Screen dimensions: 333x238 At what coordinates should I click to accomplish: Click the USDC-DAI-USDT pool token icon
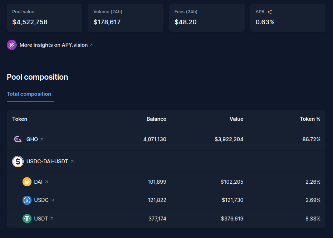pyautogui.click(x=18, y=162)
